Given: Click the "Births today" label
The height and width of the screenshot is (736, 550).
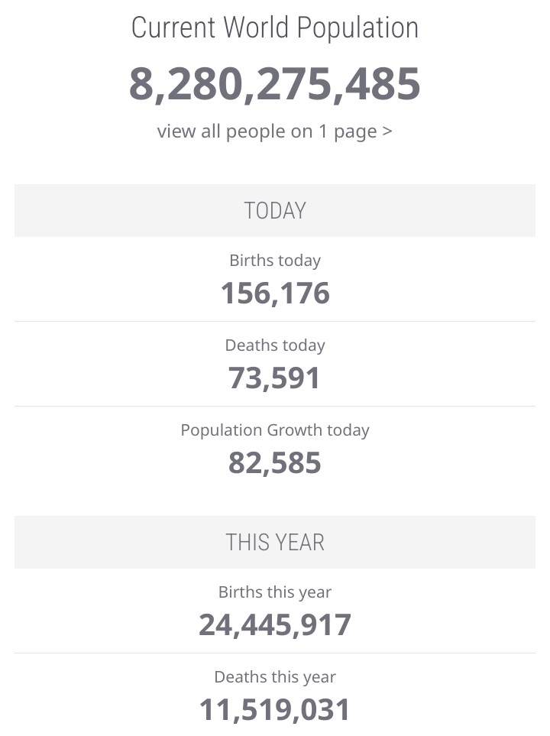Looking at the screenshot, I should [x=275, y=261].
